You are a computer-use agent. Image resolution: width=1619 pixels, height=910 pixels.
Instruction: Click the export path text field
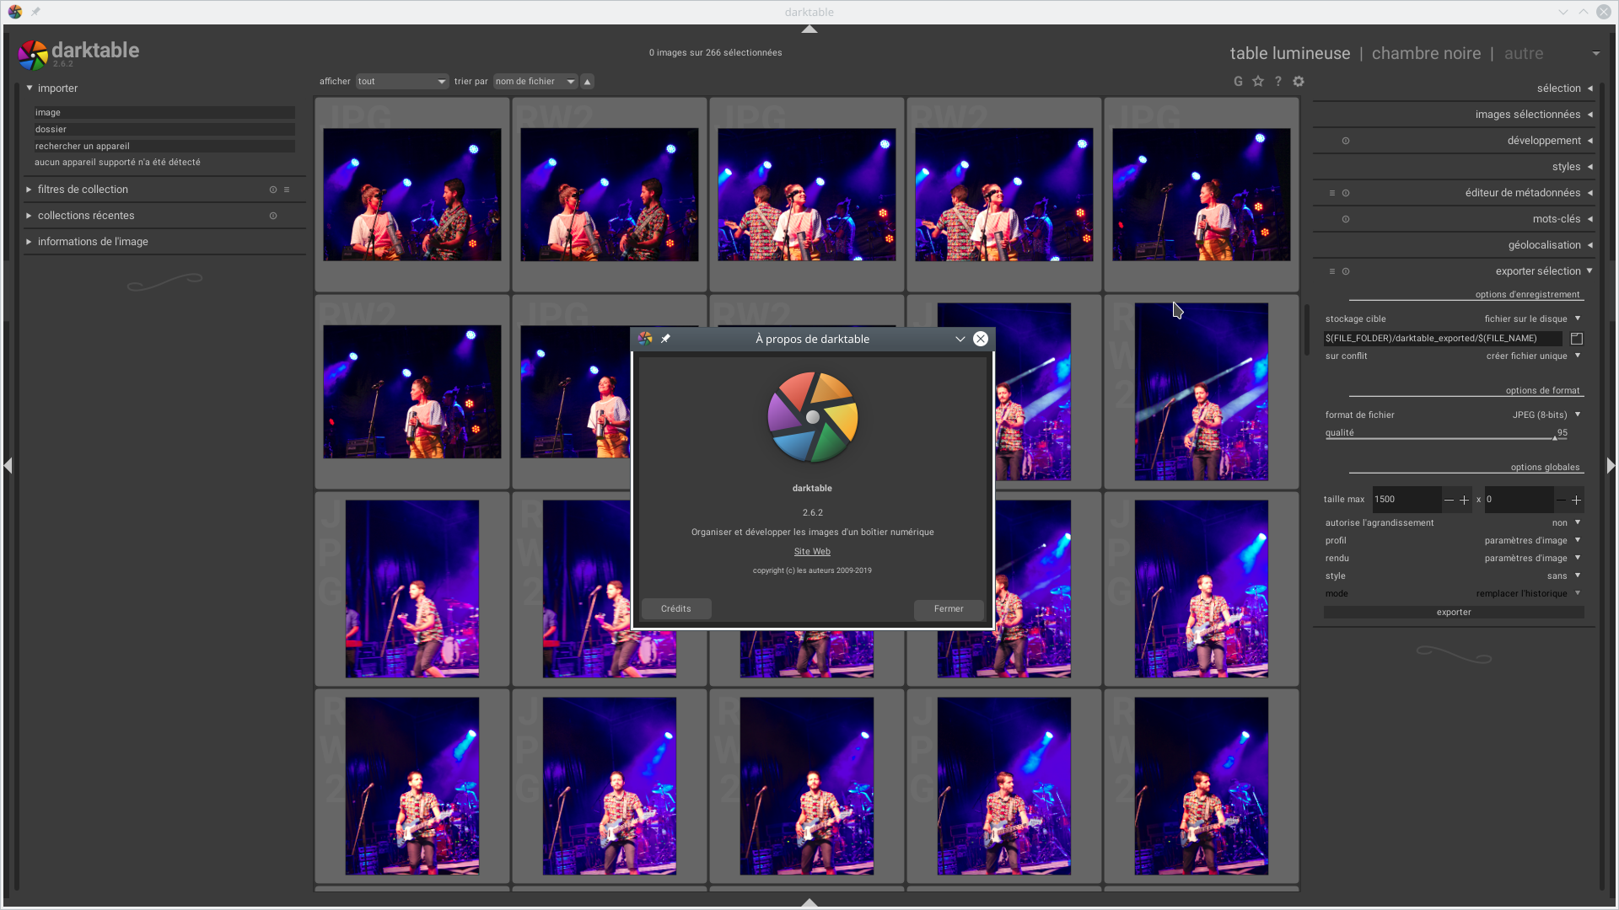tap(1443, 339)
